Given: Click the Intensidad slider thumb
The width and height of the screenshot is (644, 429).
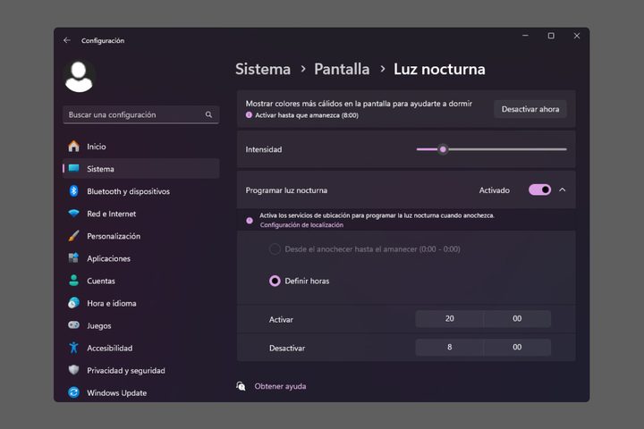Looking at the screenshot, I should pos(443,149).
